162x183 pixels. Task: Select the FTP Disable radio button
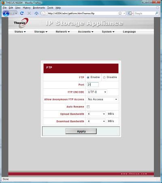point(104,77)
